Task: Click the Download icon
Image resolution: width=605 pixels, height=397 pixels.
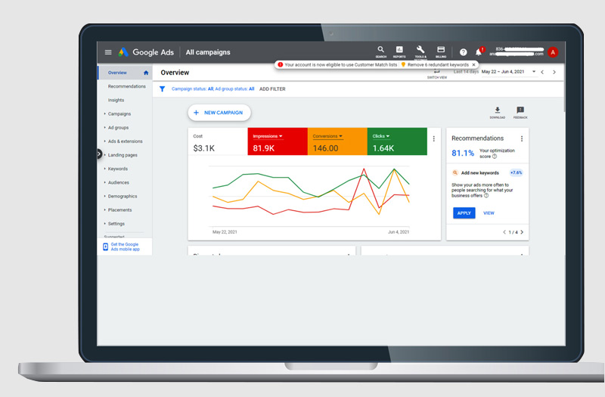Action: (498, 110)
